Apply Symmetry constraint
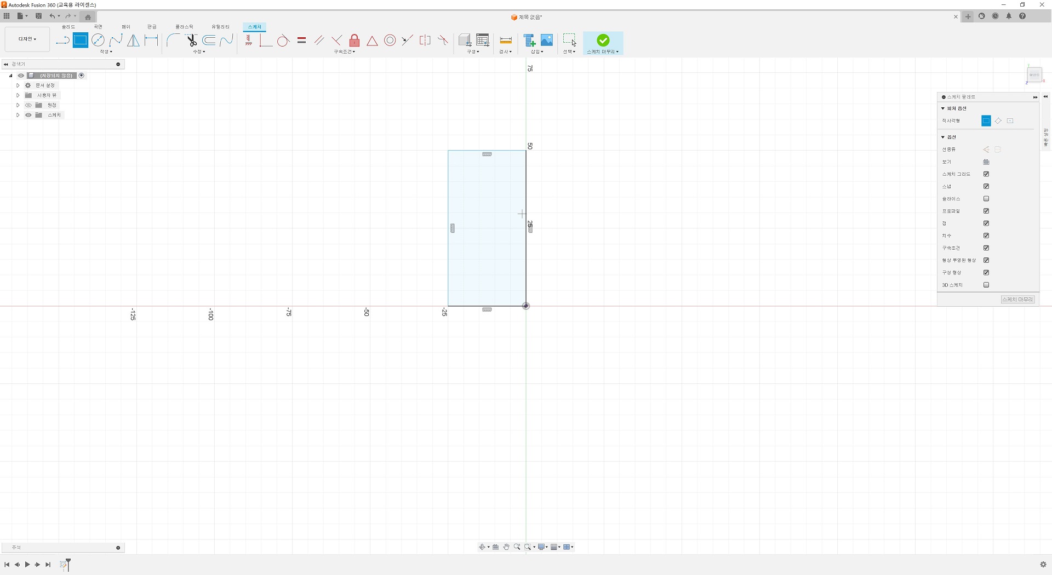The image size is (1052, 575). pos(425,41)
